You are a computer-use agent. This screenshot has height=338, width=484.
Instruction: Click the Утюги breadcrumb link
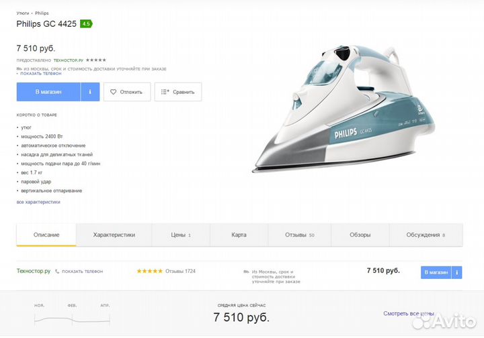pyautogui.click(x=23, y=13)
